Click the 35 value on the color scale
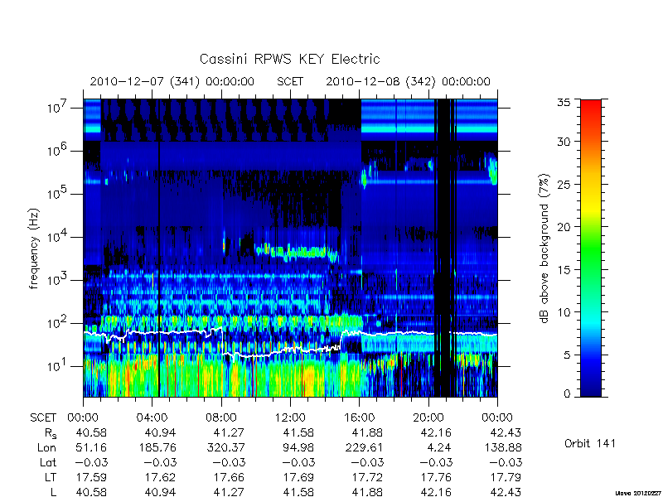Screen dimensions: 663x497 pos(564,103)
